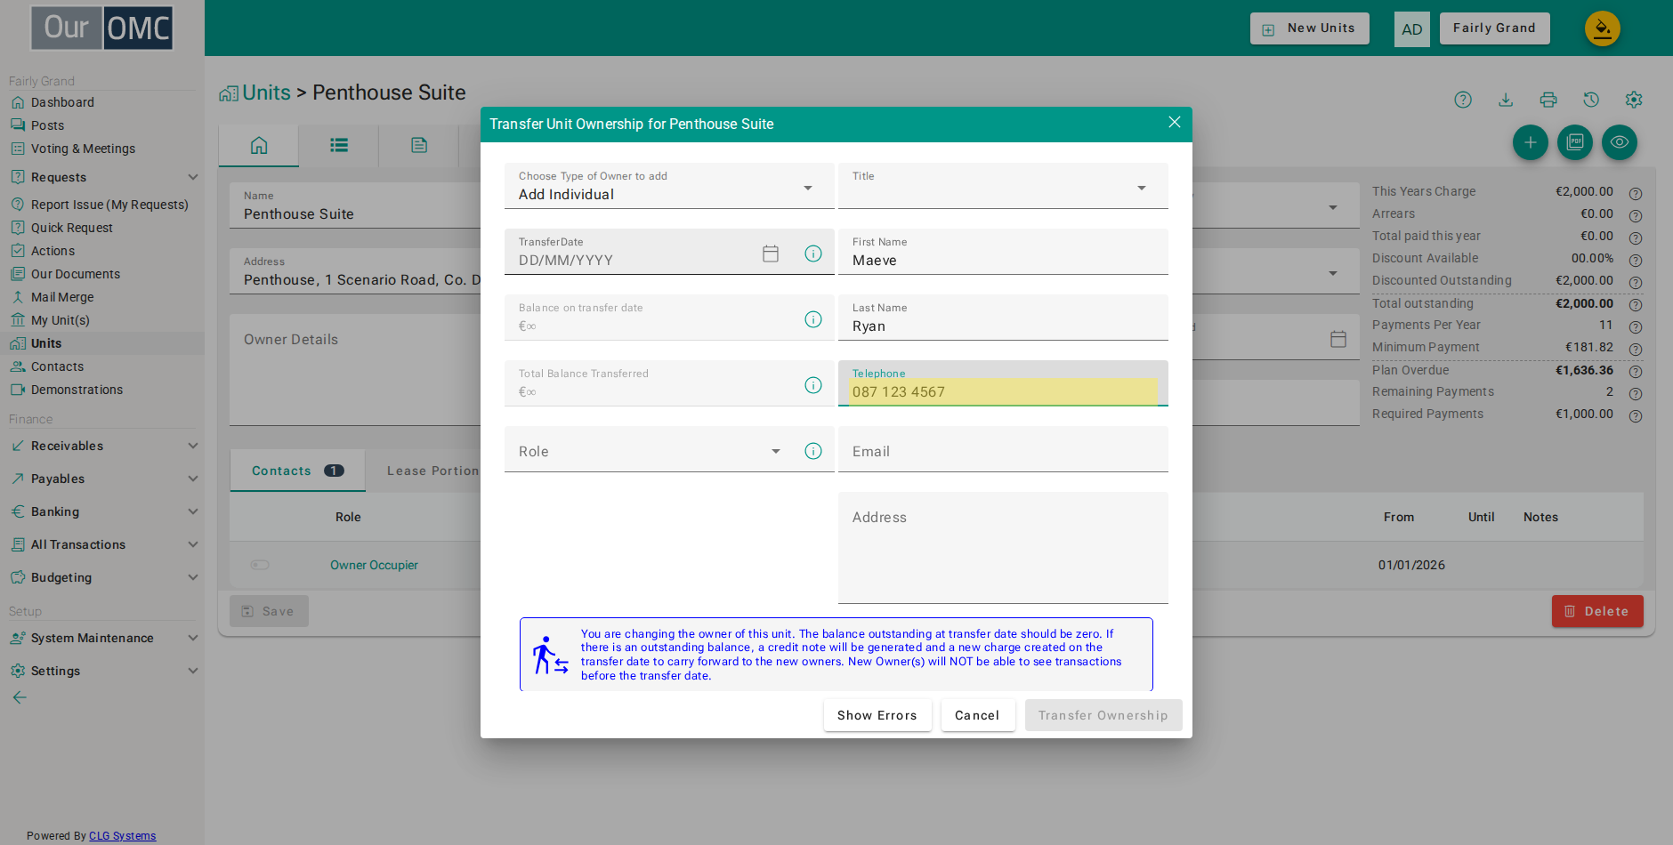Open the help question mark in page header

tap(1463, 100)
